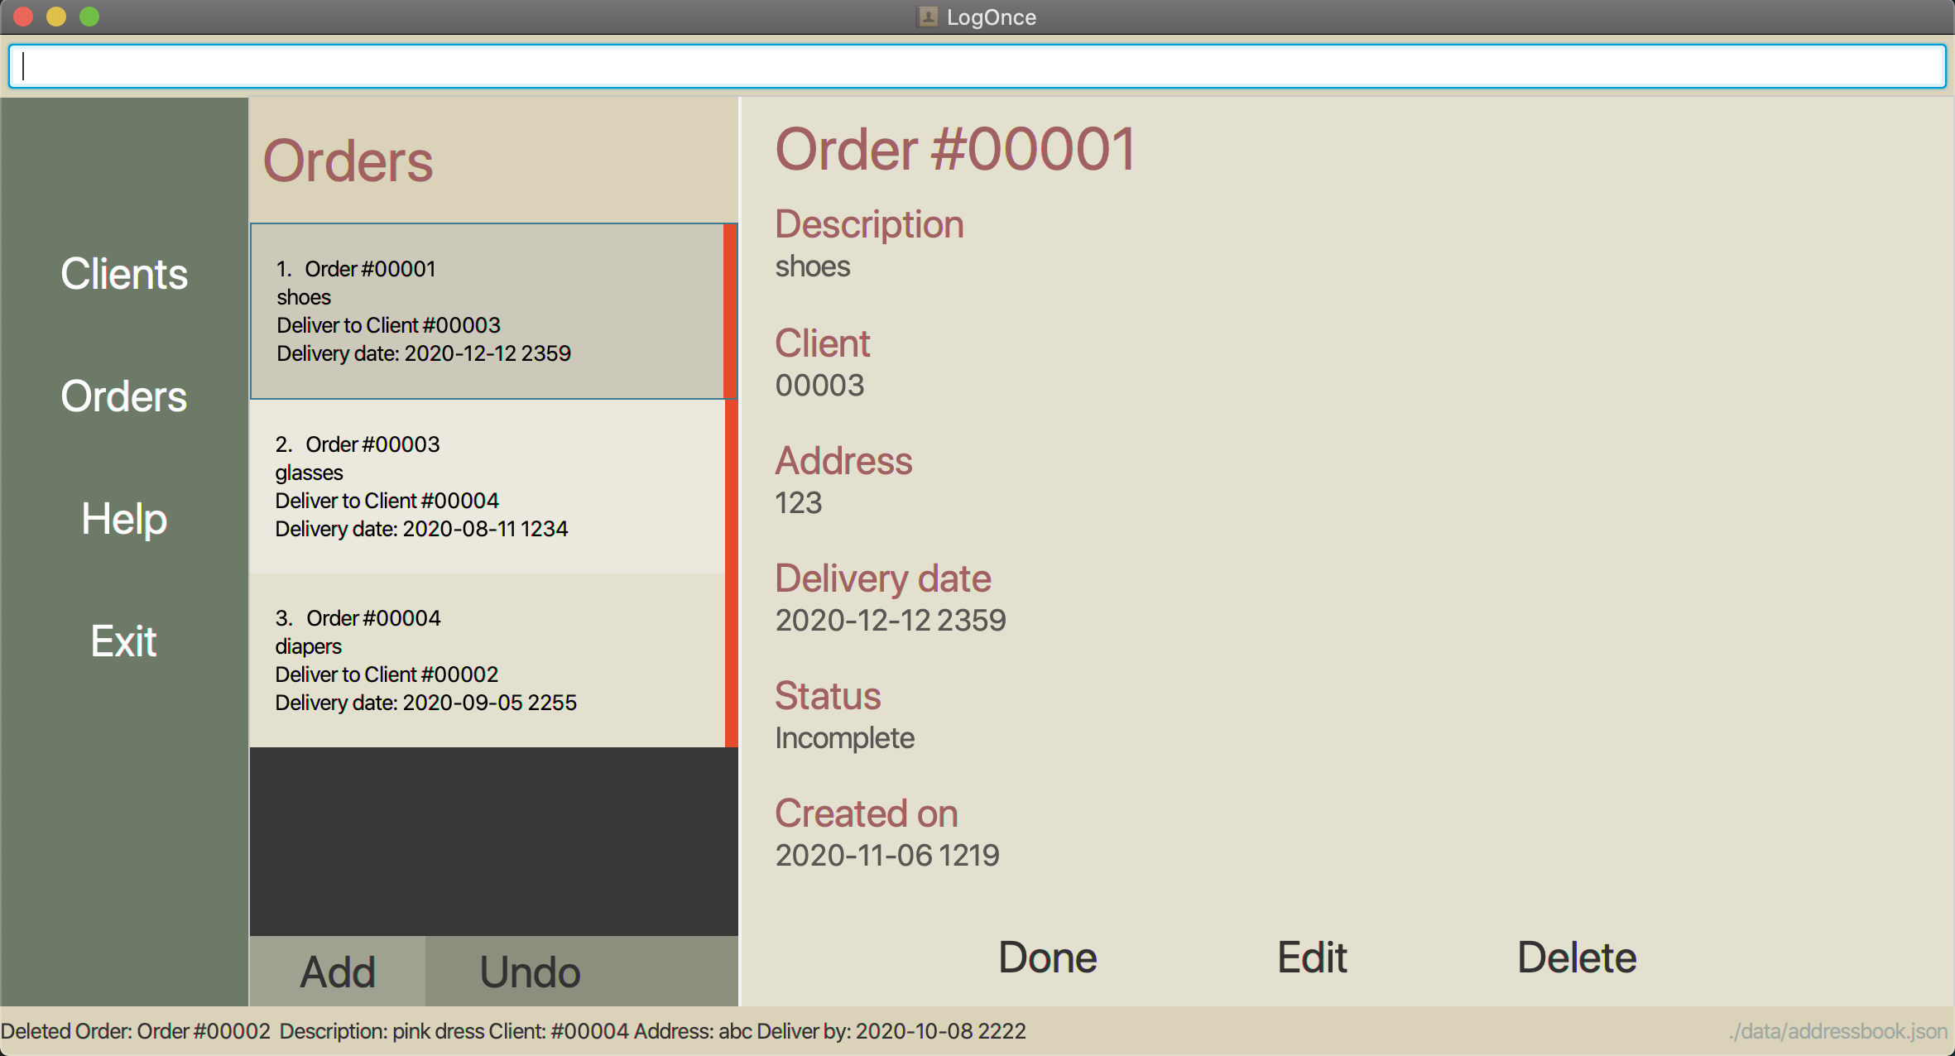Click the status value 'Incomplete'

click(x=845, y=738)
